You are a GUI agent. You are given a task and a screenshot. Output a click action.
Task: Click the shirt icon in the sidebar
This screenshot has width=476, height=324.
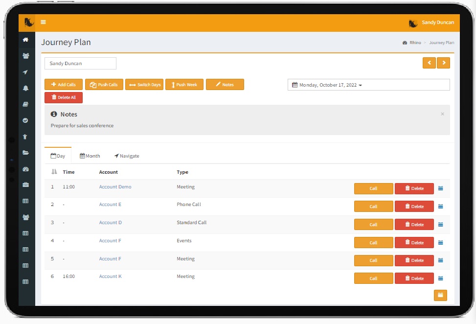26,137
